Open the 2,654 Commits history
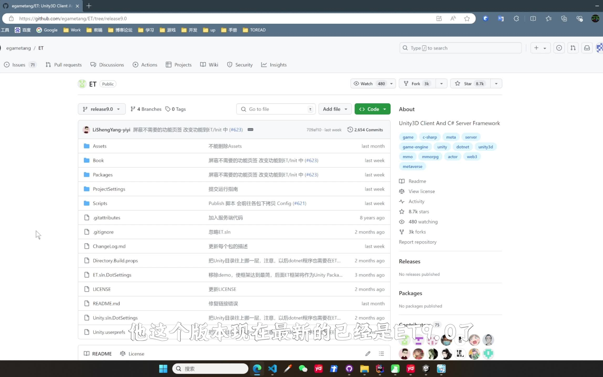 point(365,130)
